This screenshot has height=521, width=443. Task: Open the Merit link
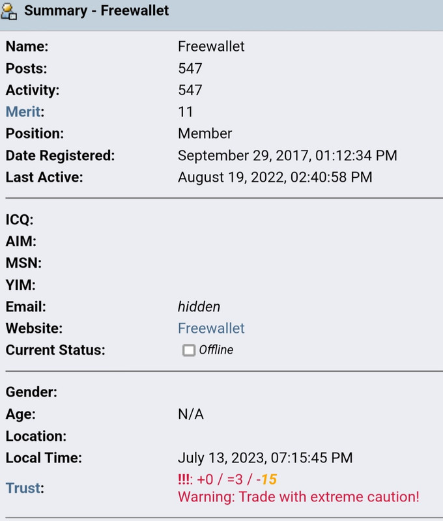pos(23,111)
